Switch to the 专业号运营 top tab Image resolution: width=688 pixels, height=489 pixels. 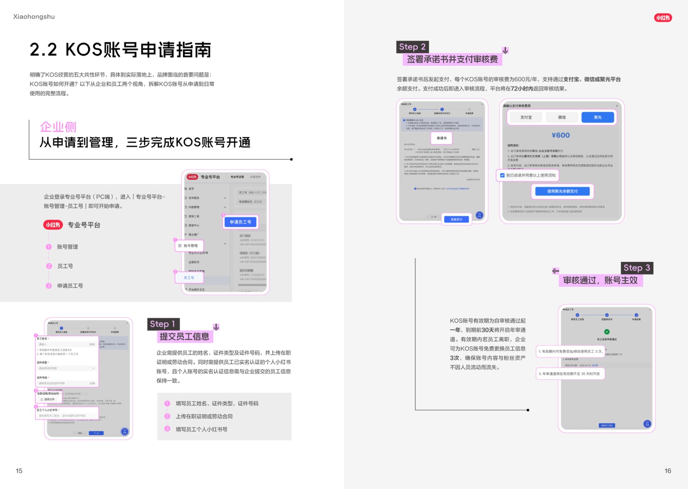point(237,177)
